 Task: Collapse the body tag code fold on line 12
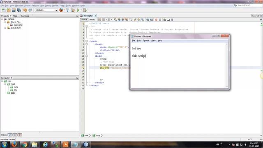click(87, 56)
